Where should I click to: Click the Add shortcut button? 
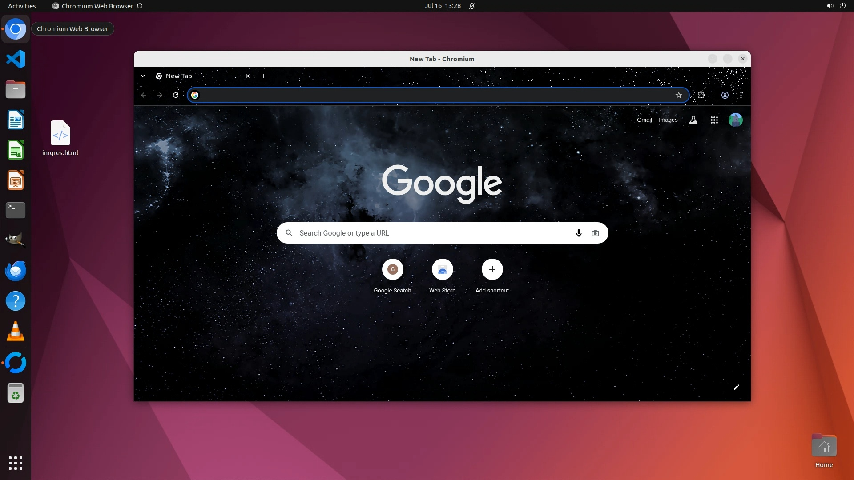492,269
